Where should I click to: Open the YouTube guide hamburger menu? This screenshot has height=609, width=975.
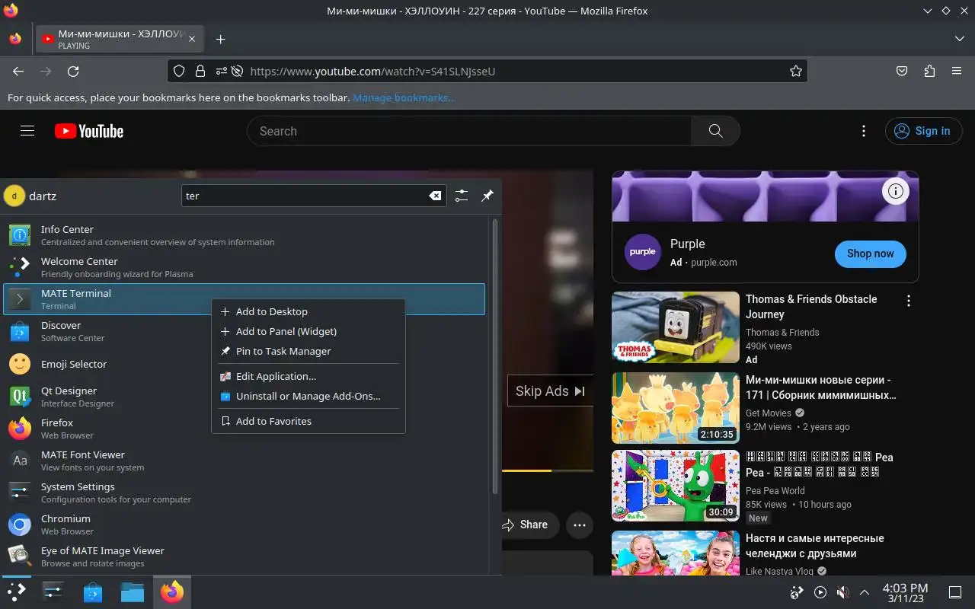click(x=27, y=131)
